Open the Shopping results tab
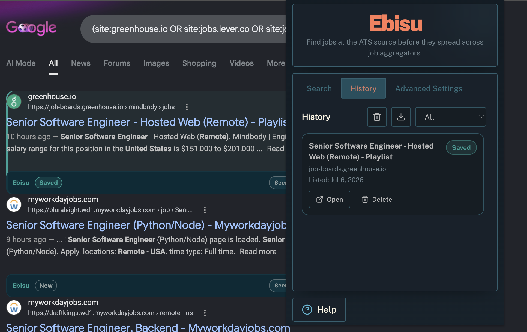The width and height of the screenshot is (527, 332). click(x=199, y=63)
